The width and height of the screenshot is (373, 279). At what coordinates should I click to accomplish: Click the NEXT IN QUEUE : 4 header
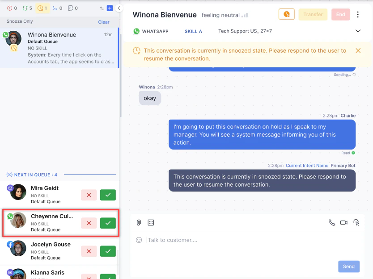[x=32, y=175]
